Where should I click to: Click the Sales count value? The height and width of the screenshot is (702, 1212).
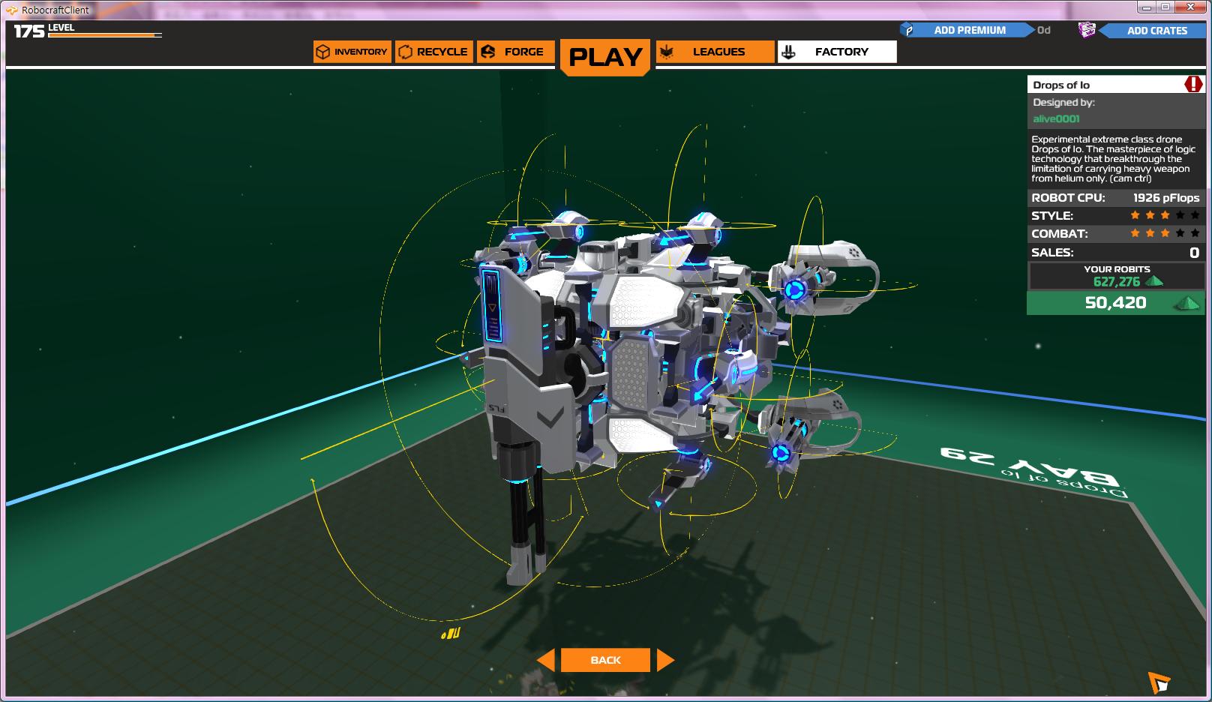[1194, 253]
